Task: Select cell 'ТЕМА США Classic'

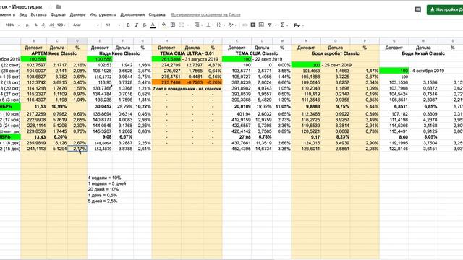Action: 257,53
